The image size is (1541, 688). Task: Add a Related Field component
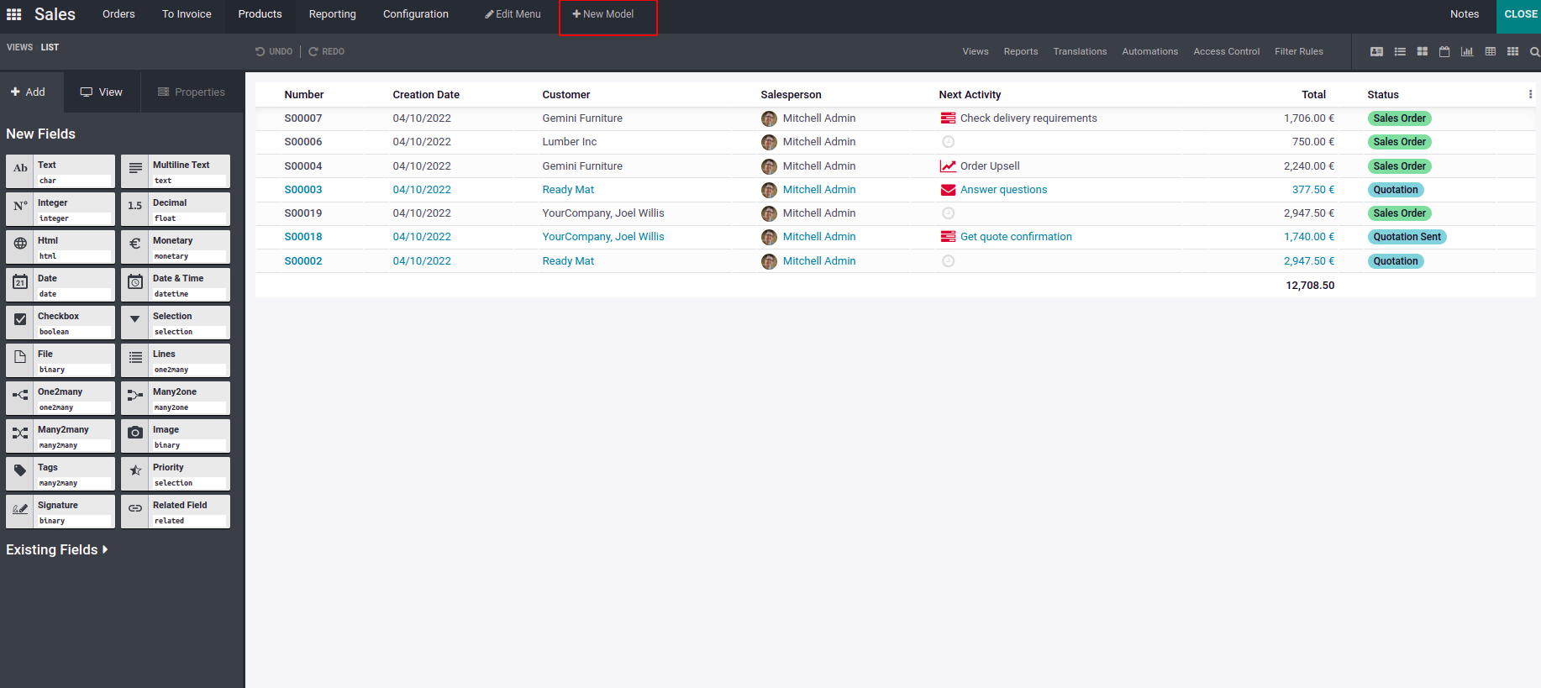[176, 512]
